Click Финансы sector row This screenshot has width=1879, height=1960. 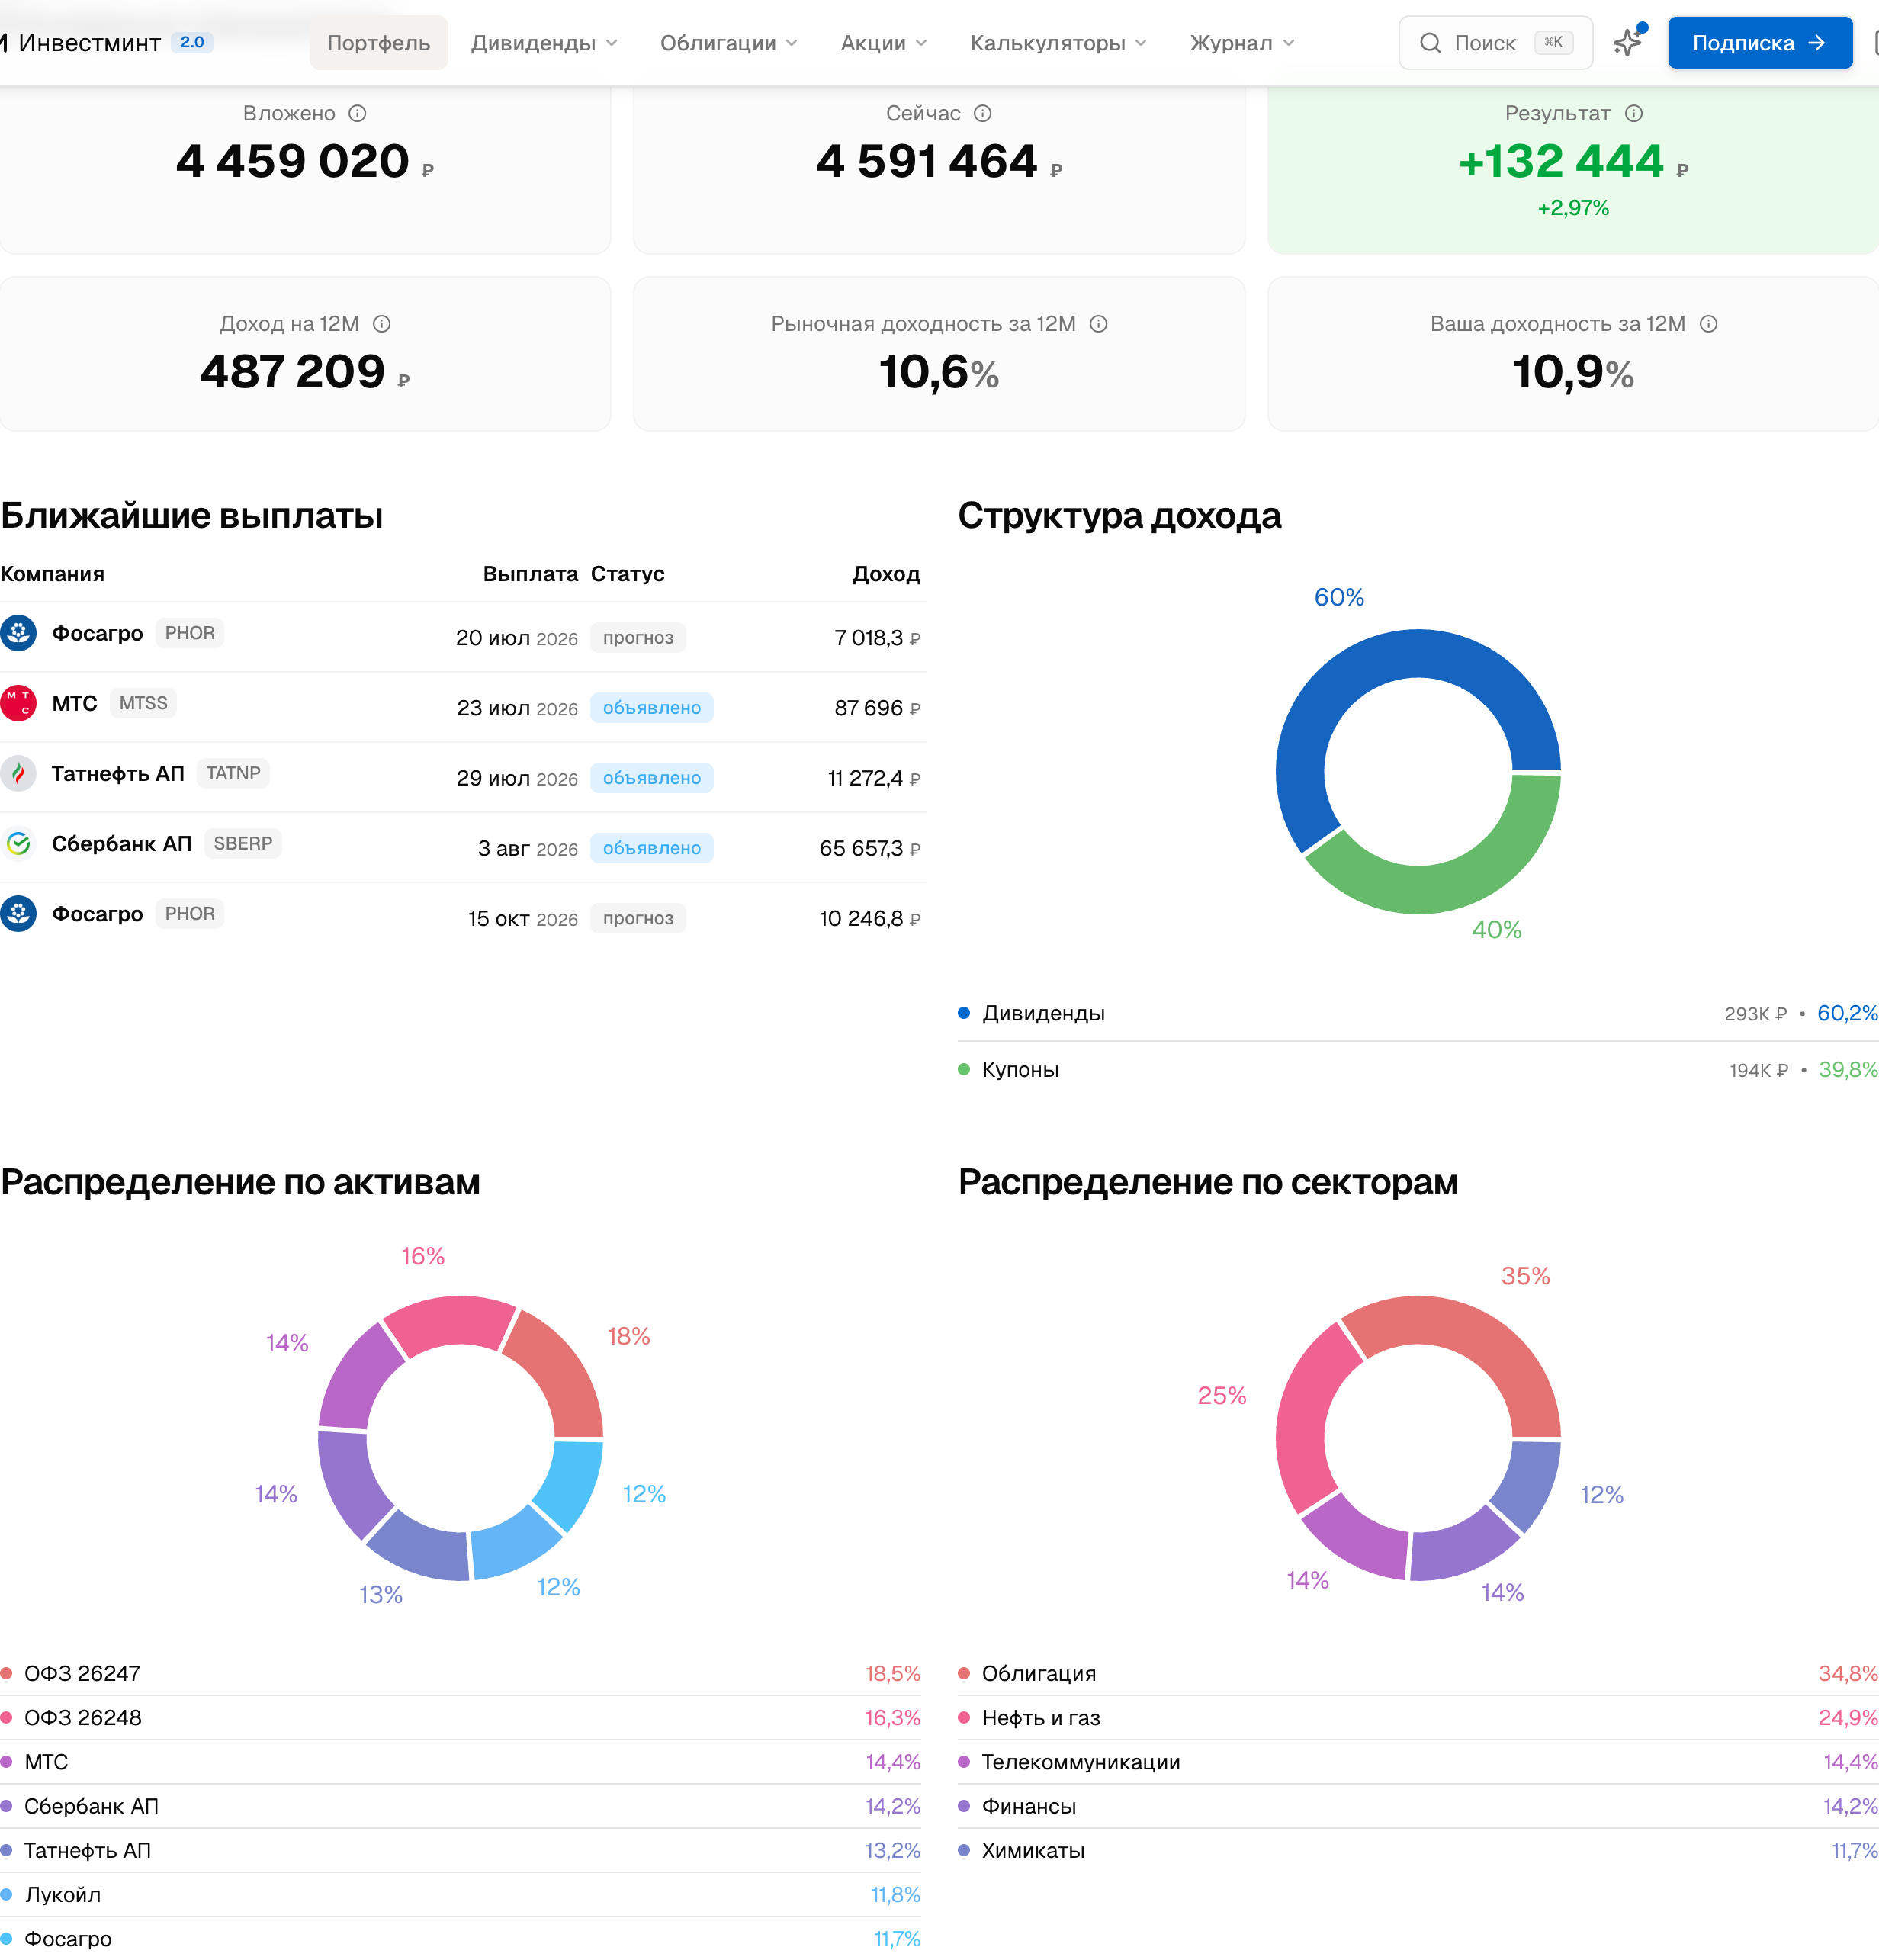tap(1418, 1806)
